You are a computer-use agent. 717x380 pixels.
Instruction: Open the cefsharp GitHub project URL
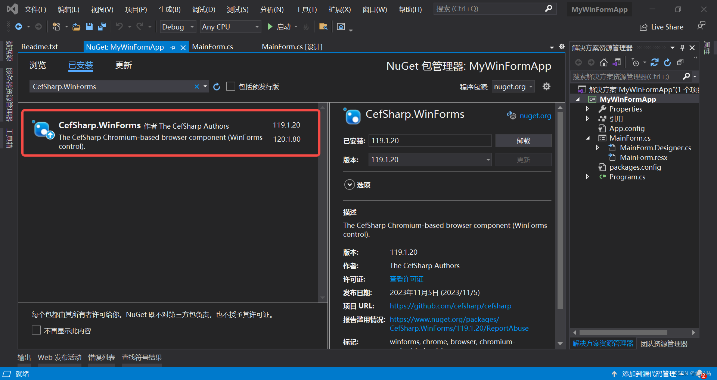[450, 306]
